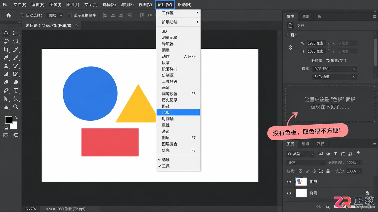Open the 滤镜(F) menu

[127, 5]
